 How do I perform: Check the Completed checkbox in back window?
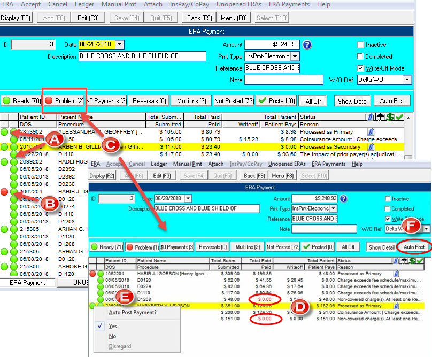360,57
